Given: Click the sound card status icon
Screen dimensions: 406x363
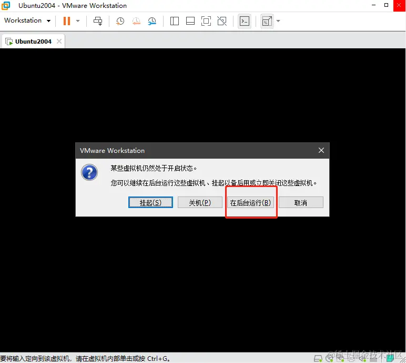Looking at the screenshot, I should [362, 358].
